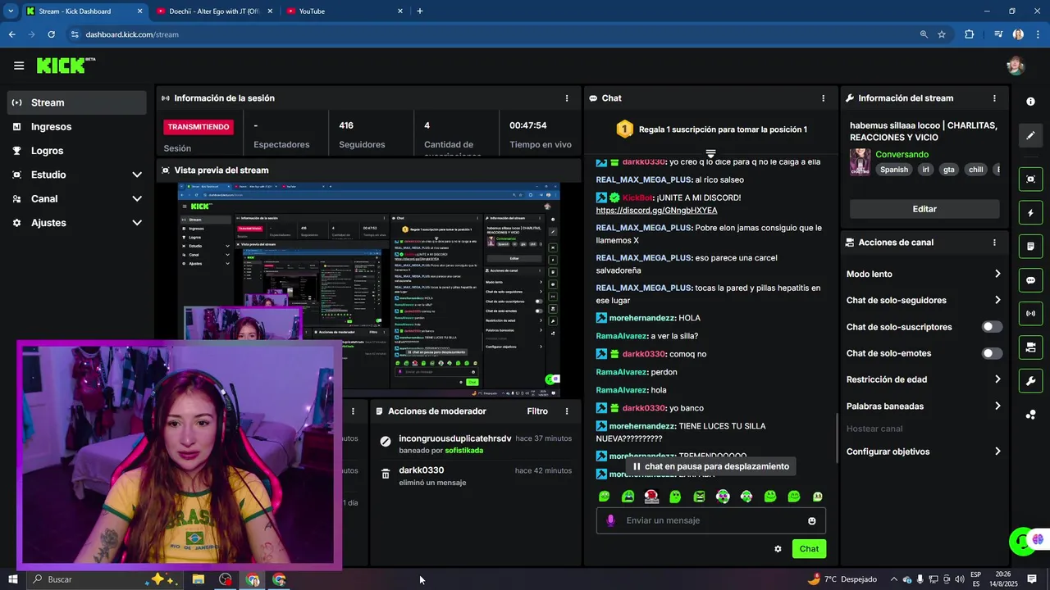
Task: Insert the first green smiling emote
Action: pyautogui.click(x=605, y=497)
